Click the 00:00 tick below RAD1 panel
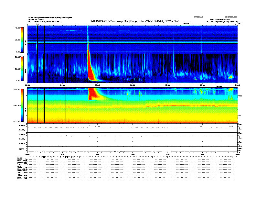This screenshot has height=198, width=256. click(x=27, y=85)
